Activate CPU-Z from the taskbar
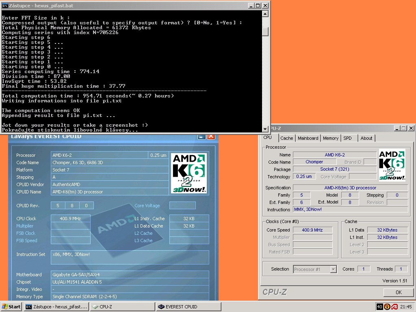 click(x=123, y=307)
